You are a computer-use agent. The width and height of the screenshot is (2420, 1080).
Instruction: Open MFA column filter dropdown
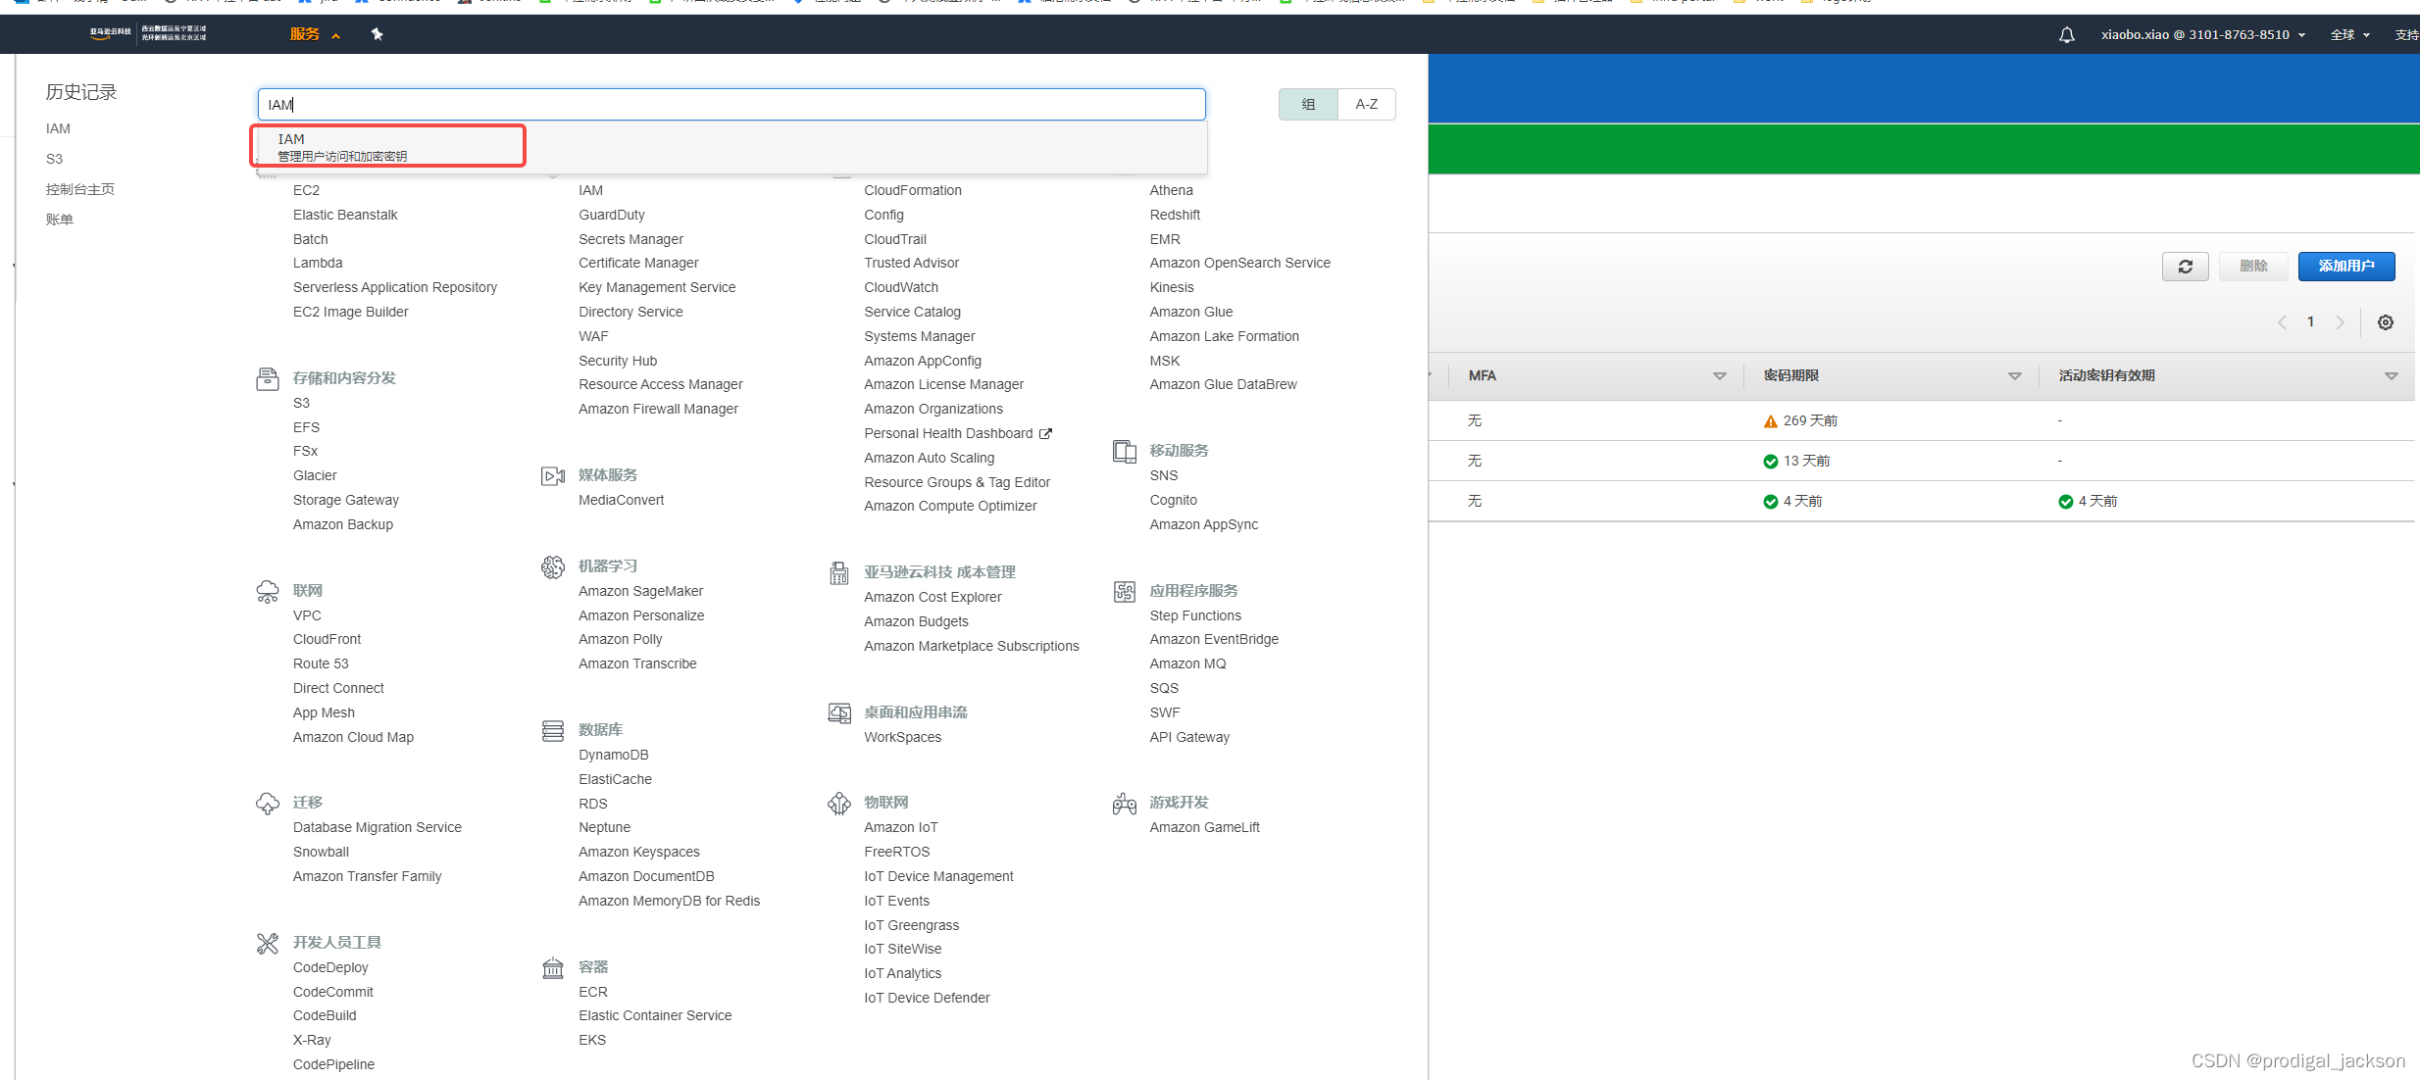pyautogui.click(x=1719, y=376)
